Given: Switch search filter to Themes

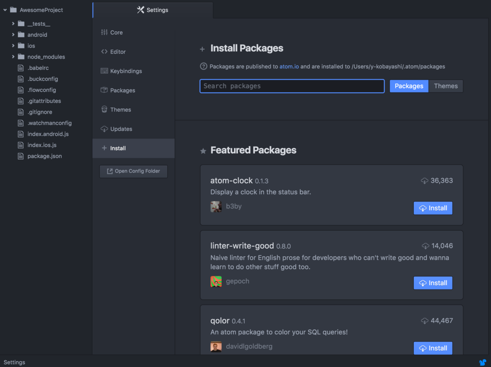Looking at the screenshot, I should click(x=445, y=86).
